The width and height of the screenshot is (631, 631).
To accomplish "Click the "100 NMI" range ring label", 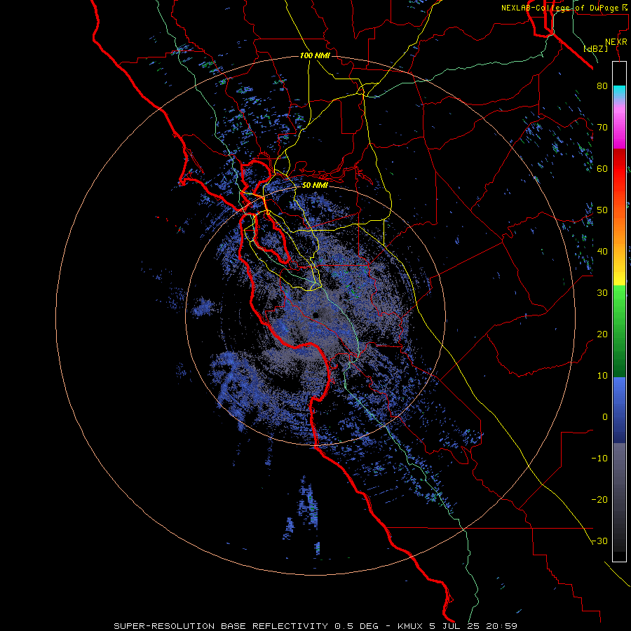I will [x=315, y=55].
